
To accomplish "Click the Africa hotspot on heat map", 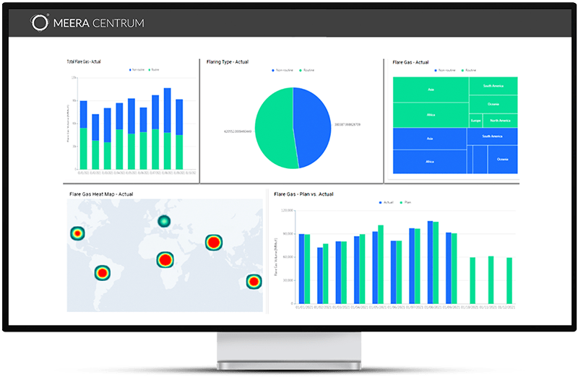I will [x=166, y=259].
